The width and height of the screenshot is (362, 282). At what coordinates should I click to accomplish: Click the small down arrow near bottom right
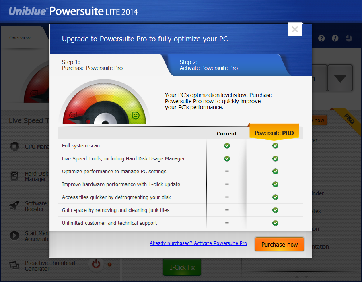306,276
